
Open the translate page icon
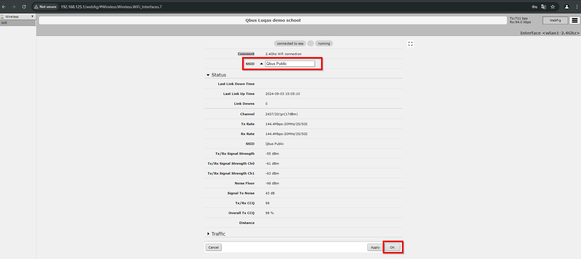pyautogui.click(x=543, y=7)
